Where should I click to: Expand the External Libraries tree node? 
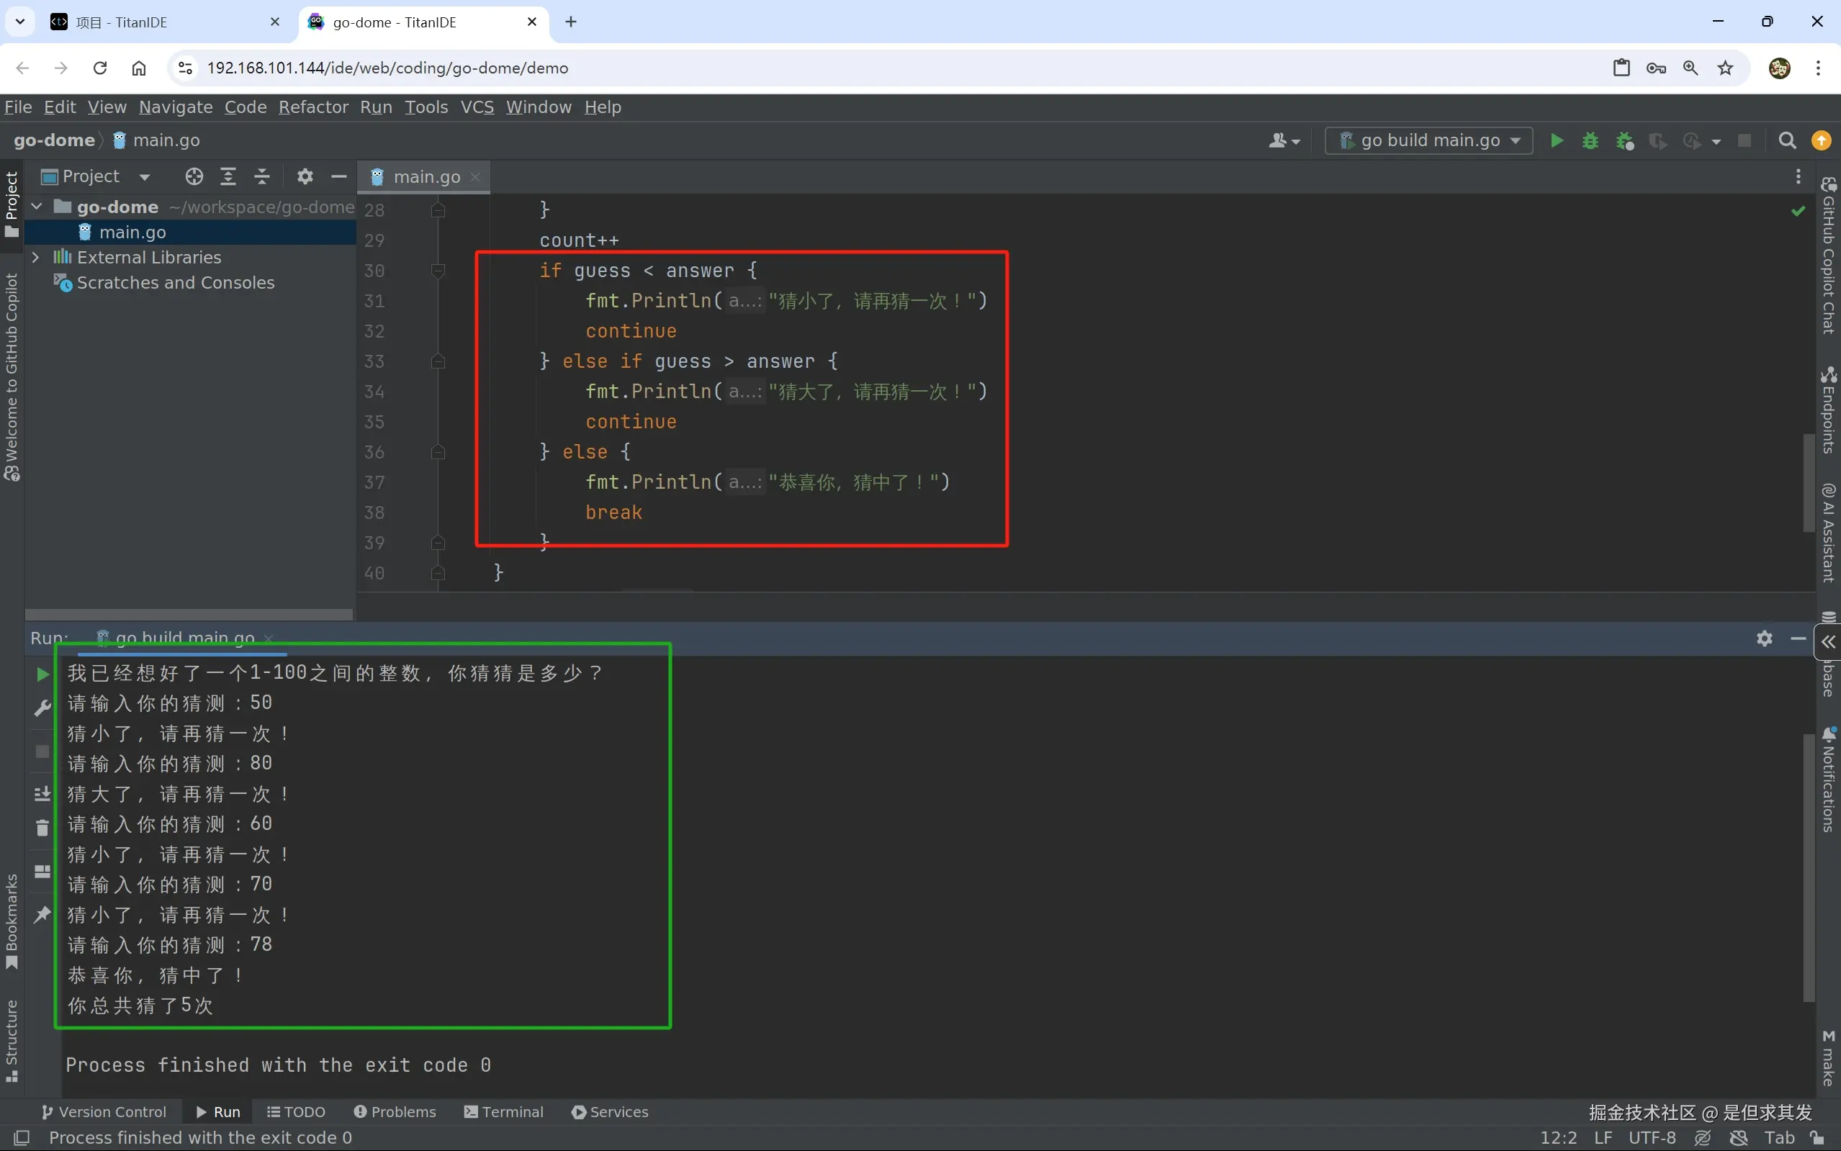pos(36,257)
